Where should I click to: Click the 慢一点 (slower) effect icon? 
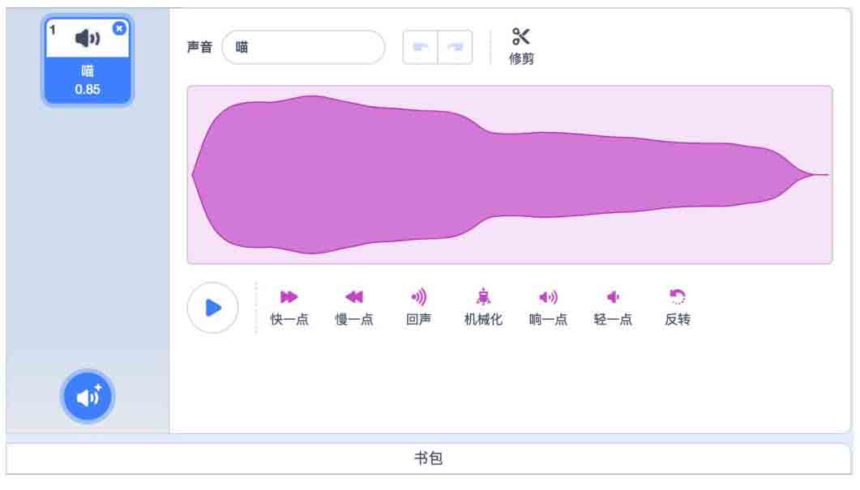[354, 297]
